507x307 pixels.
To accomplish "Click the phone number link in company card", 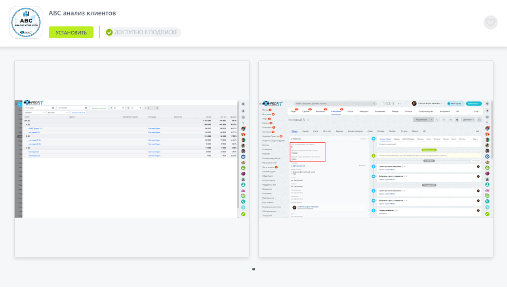I will pyautogui.click(x=298, y=166).
